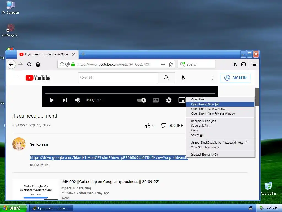Click the DISLIKE button
The height and width of the screenshot is (212, 282).
[x=172, y=126]
